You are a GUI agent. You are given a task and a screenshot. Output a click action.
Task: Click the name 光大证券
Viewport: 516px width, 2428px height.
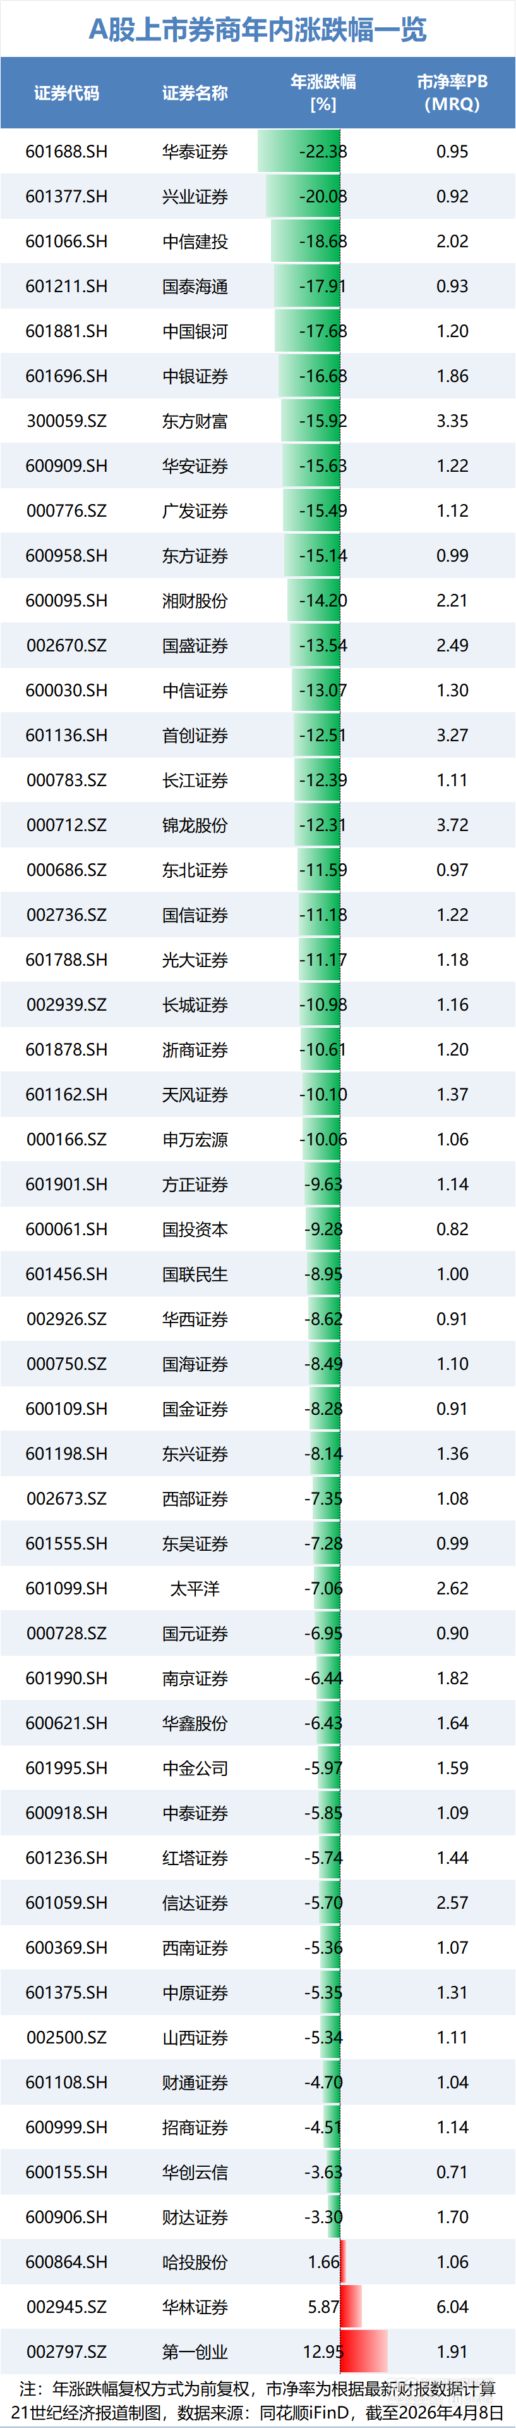pos(195,961)
